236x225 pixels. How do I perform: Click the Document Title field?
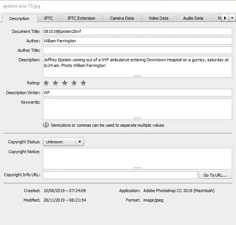click(x=138, y=31)
